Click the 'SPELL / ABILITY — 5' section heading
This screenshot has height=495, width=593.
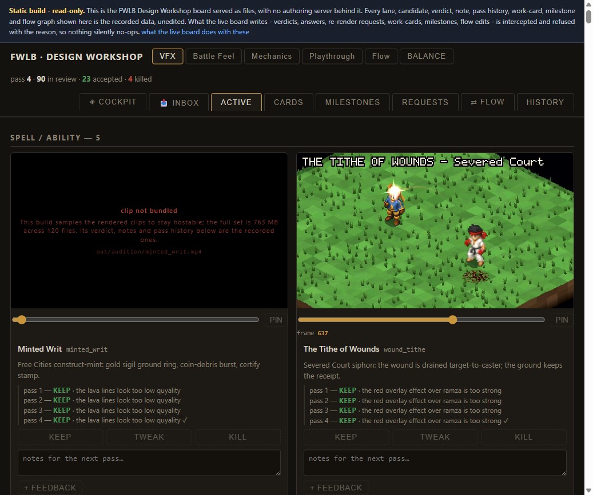pyautogui.click(x=55, y=138)
